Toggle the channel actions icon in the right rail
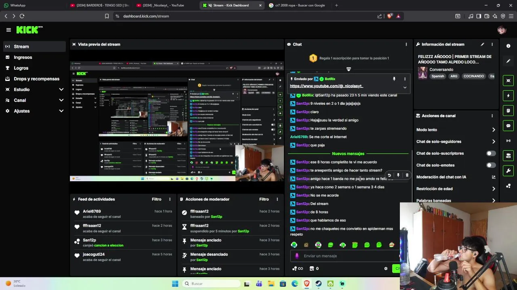This screenshot has height=290, width=517. [508, 155]
